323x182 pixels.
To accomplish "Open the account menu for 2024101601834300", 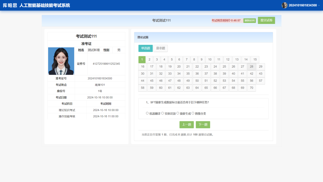I will [x=302, y=5].
